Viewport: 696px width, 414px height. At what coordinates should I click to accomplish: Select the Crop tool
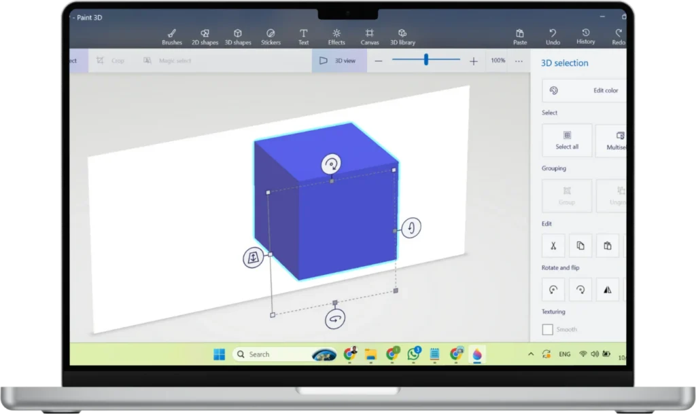(x=110, y=60)
